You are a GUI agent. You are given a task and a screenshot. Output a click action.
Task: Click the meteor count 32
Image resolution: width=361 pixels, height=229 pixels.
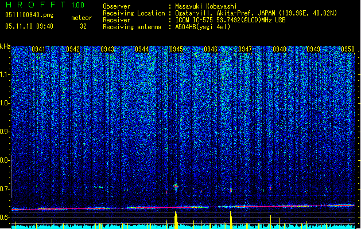(x=83, y=26)
